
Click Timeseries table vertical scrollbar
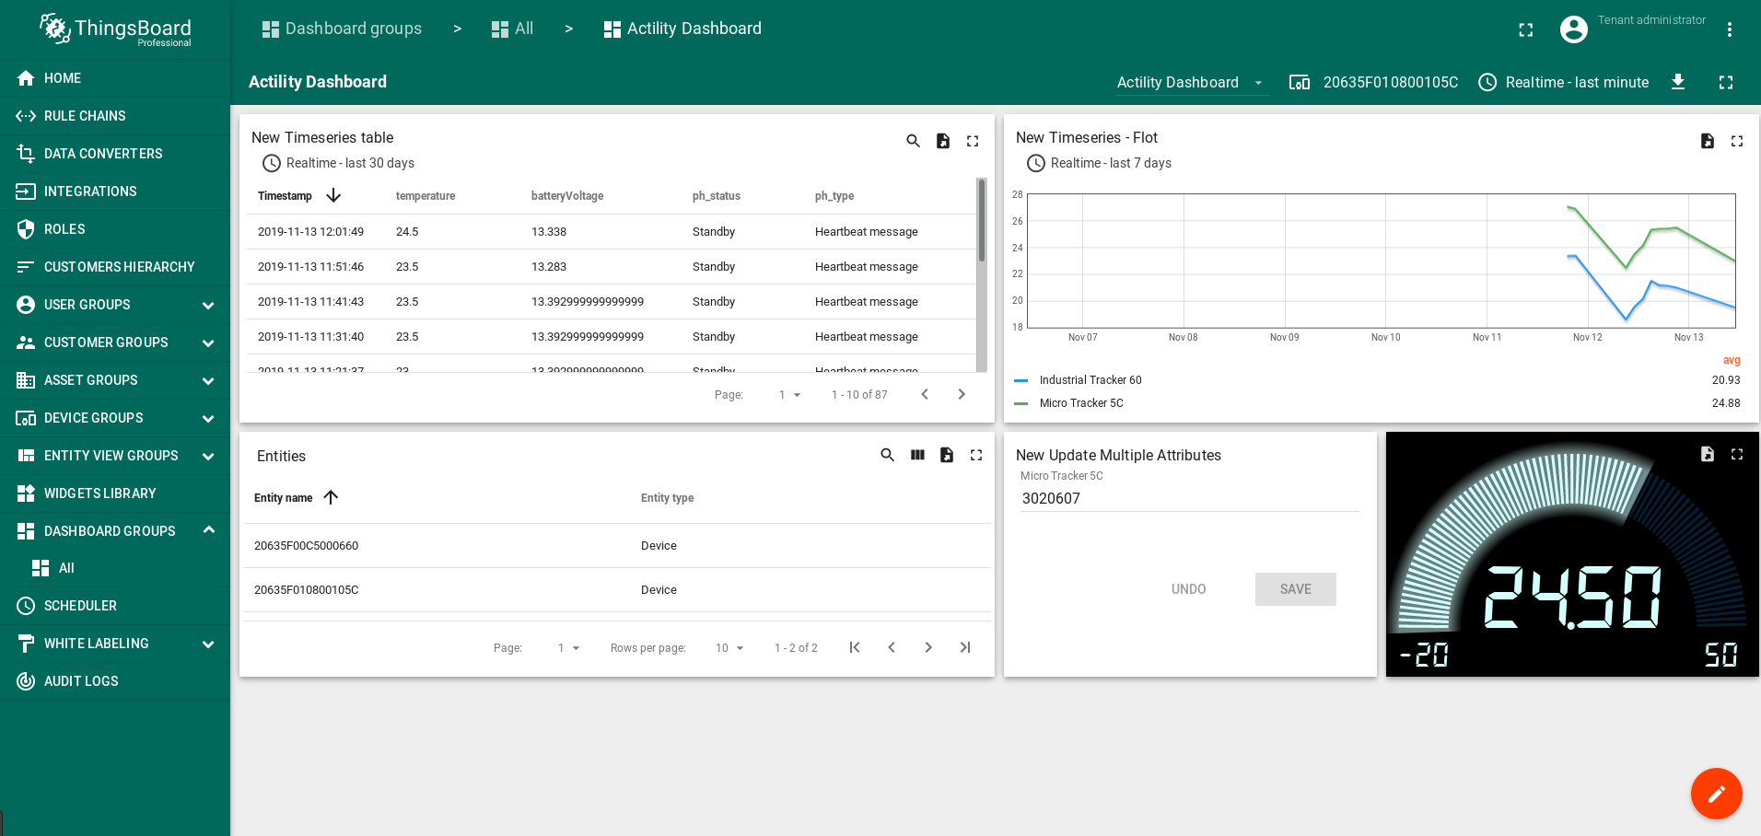coord(982,276)
